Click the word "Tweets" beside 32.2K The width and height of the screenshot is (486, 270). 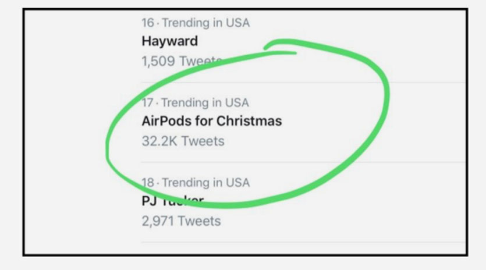(x=203, y=141)
